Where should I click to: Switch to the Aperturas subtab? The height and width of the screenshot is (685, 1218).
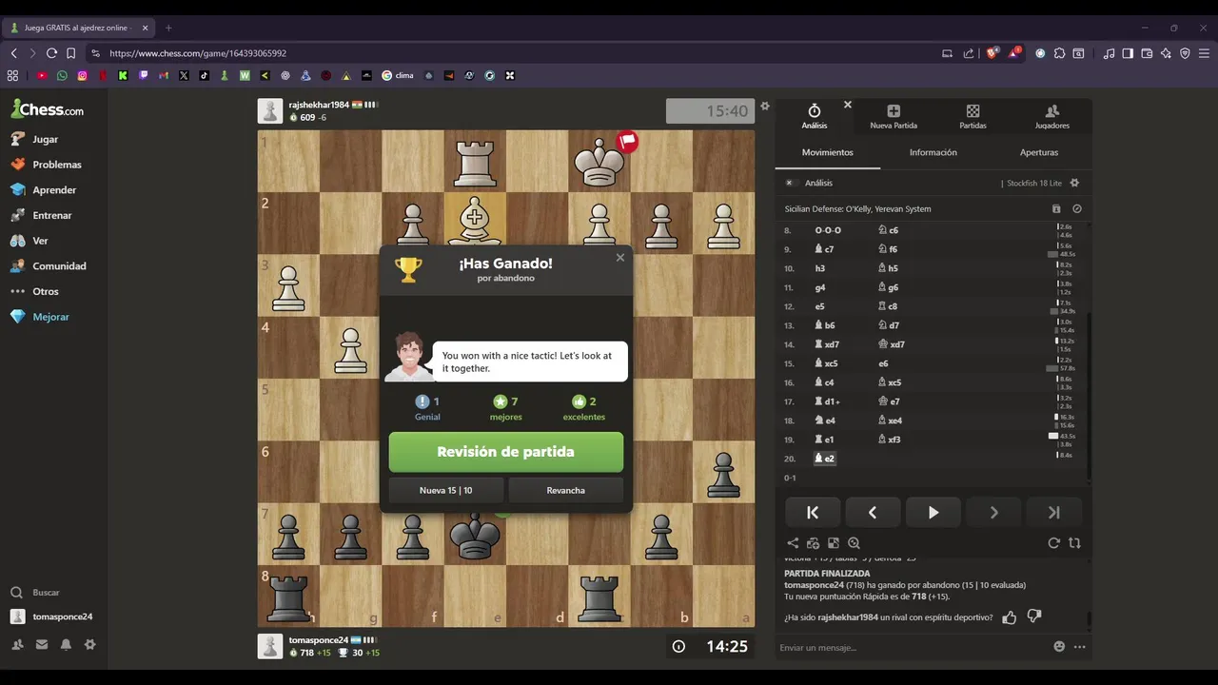point(1039,152)
